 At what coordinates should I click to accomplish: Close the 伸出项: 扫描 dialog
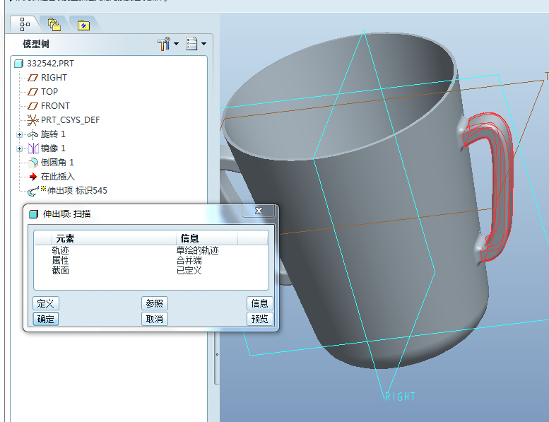coord(259,212)
